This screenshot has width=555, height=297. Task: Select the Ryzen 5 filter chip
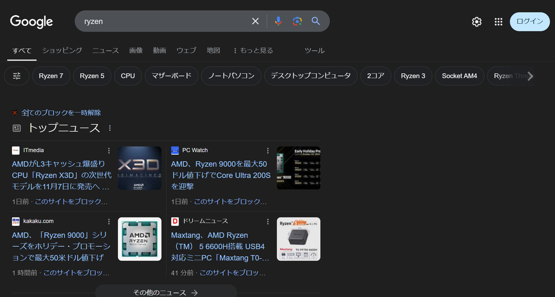point(92,76)
